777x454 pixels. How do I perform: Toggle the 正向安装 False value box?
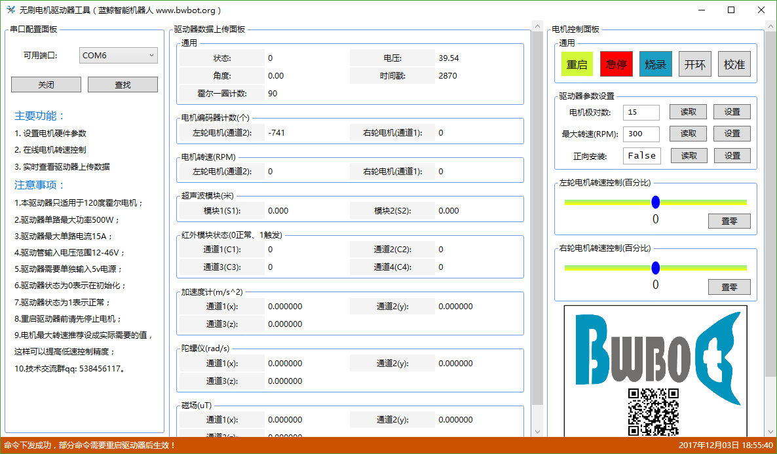point(641,155)
